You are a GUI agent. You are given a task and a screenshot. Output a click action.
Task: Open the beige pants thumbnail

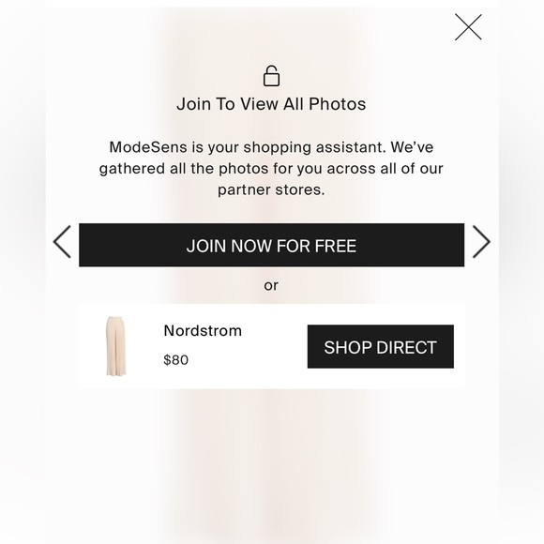click(x=116, y=346)
